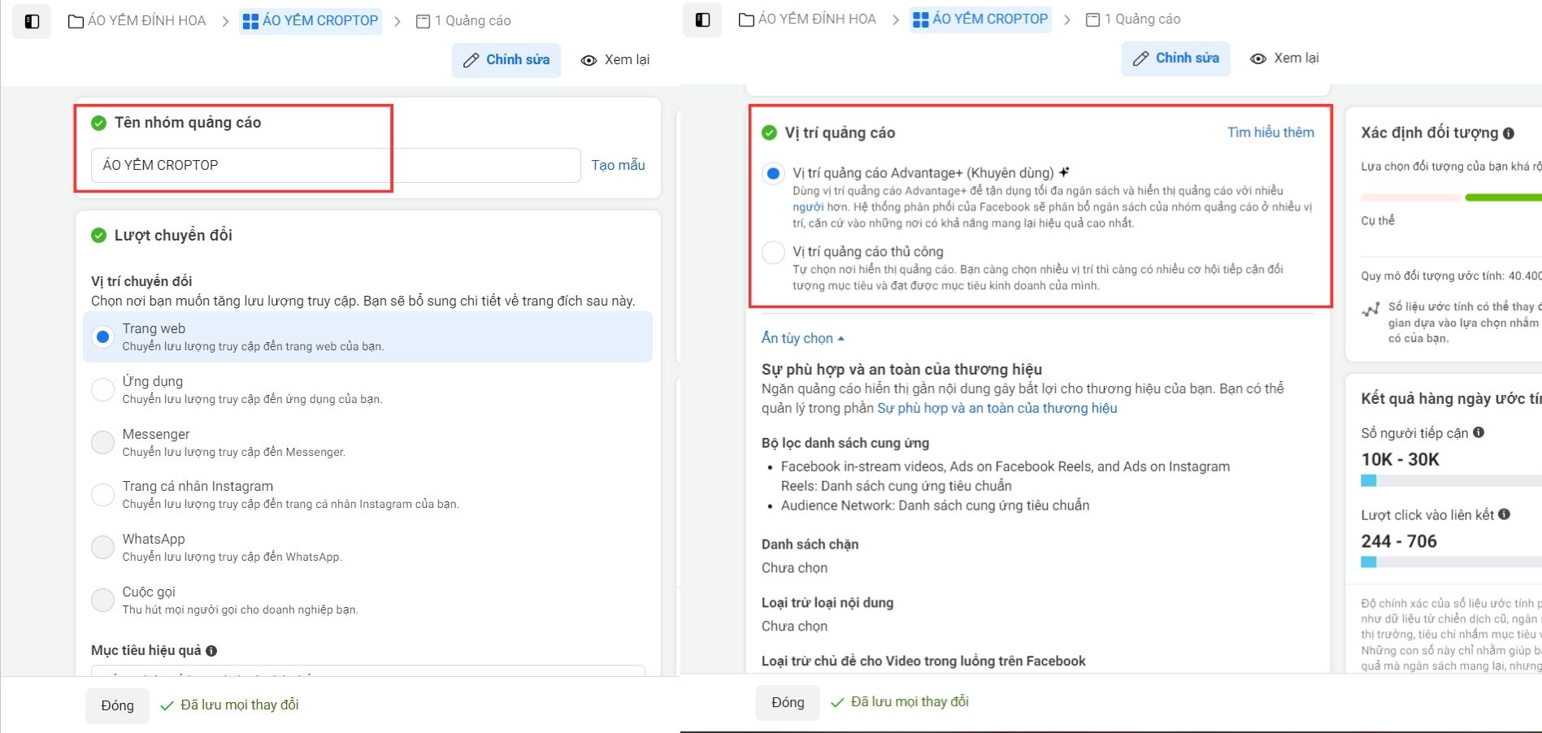Click '244 - 706' link clicks value
The width and height of the screenshot is (1542, 733).
pos(1399,541)
